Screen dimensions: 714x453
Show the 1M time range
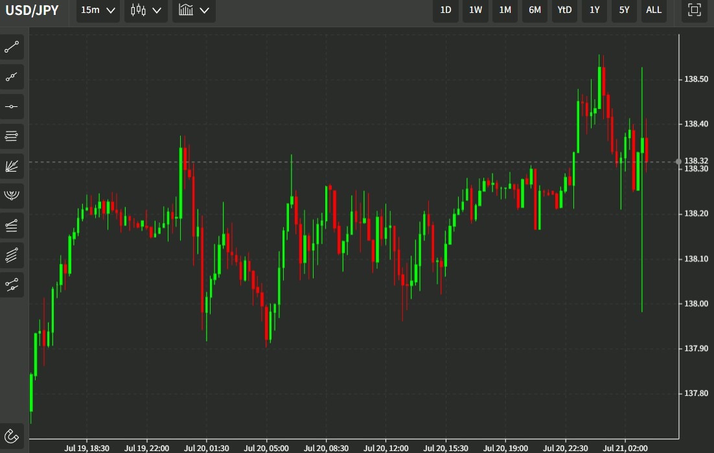click(x=505, y=10)
